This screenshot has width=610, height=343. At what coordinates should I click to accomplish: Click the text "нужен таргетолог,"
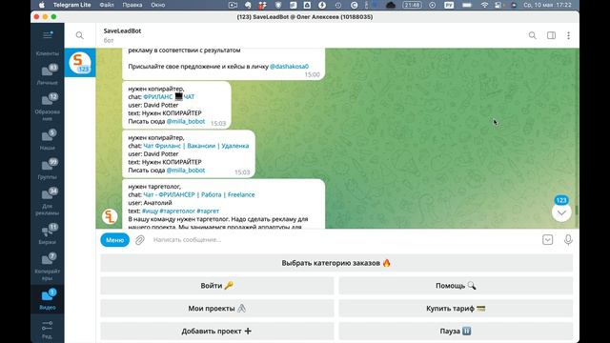click(154, 187)
